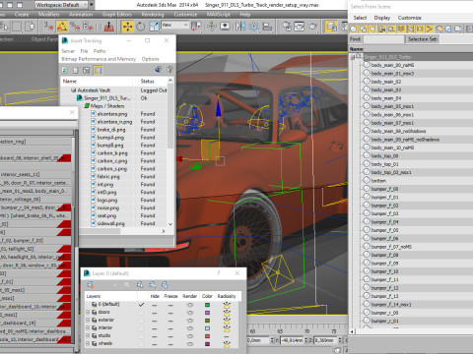The image size is (473, 354).
Task: Select body_main_02 in scene list
Action: pos(386,82)
